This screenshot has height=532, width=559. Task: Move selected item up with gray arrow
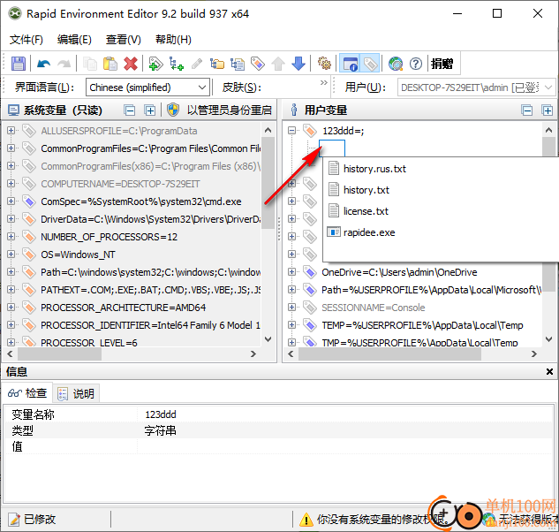pyautogui.click(x=278, y=64)
